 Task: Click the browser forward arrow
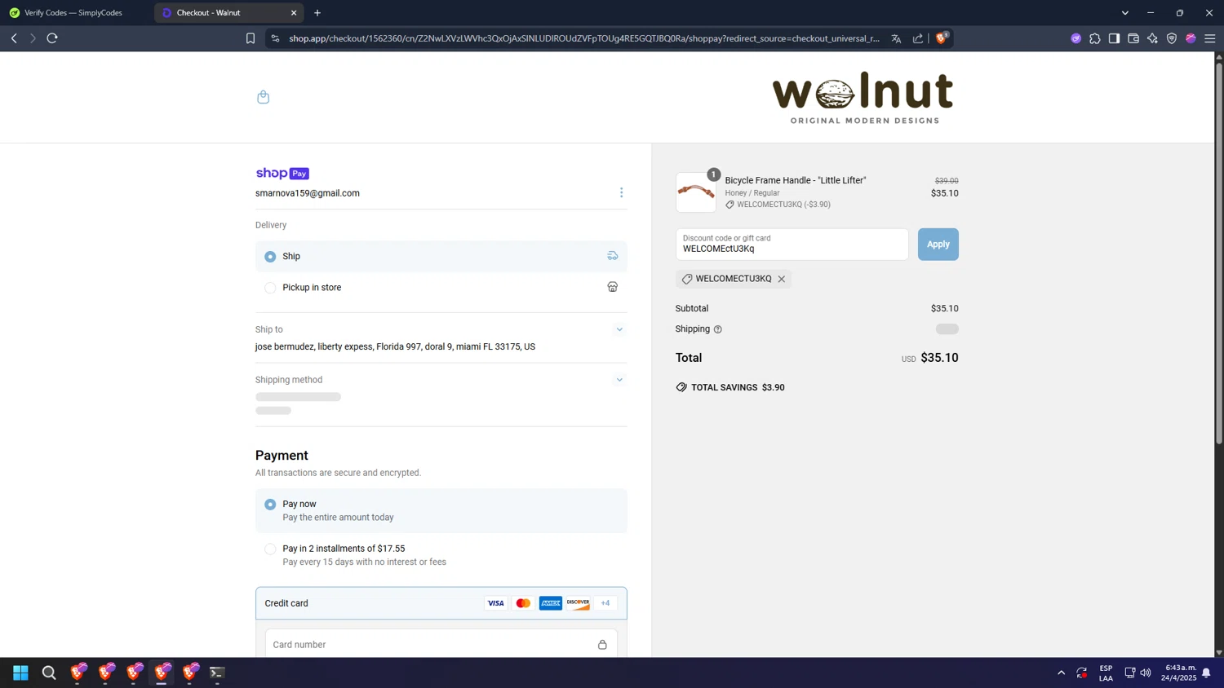[33, 38]
